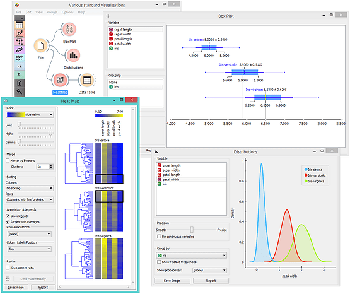The width and height of the screenshot is (350, 294).
Task: Enable Merge by k-means checkbox
Action: pyautogui.click(x=8, y=160)
